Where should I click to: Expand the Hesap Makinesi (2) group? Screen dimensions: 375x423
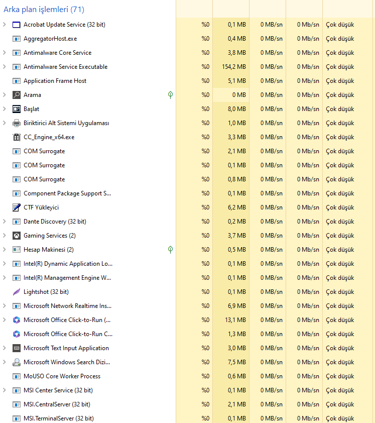click(5, 250)
